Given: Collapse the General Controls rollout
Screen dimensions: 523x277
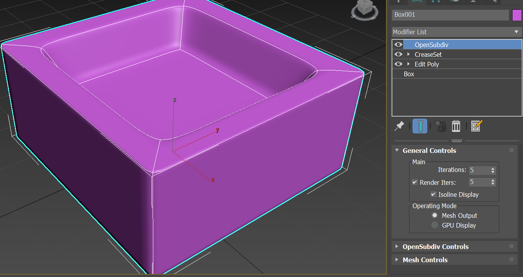Looking at the screenshot, I should [x=397, y=150].
